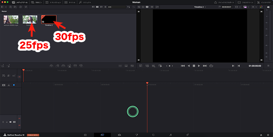Screen dimensions: 273x137
Task: Open the 同期ビン (Sync Bin) panel
Action: tap(36, 2)
